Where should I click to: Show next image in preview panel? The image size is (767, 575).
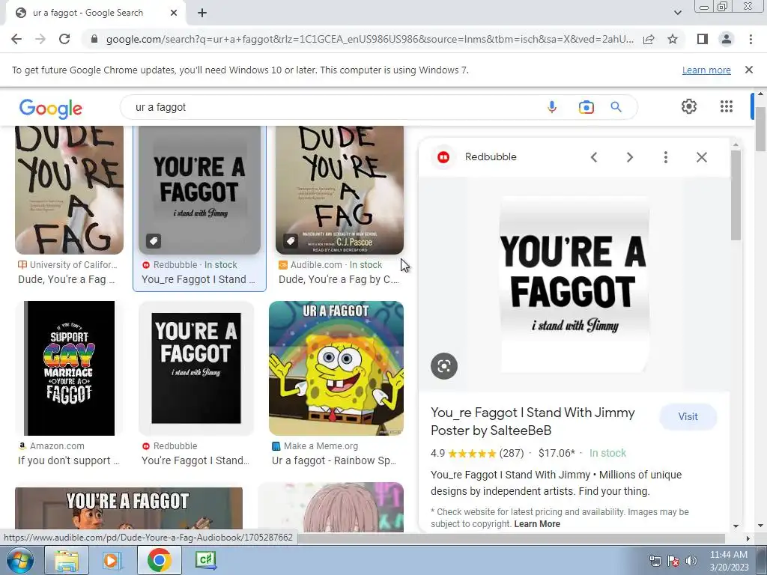629,157
